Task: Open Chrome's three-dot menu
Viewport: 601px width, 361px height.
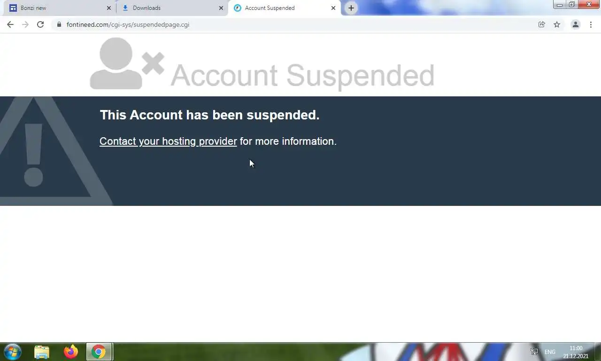Action: 591,24
